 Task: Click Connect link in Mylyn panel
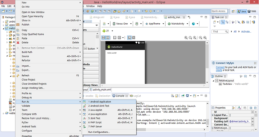tap(220, 67)
